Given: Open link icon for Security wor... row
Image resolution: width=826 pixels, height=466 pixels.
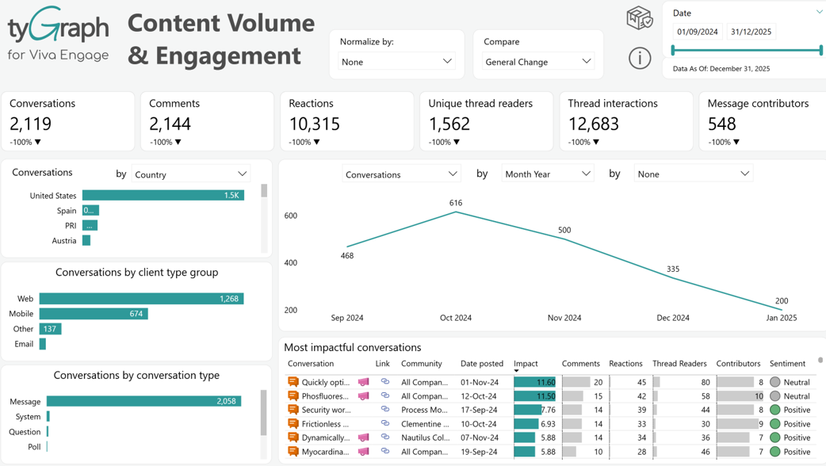Looking at the screenshot, I should tap(385, 409).
